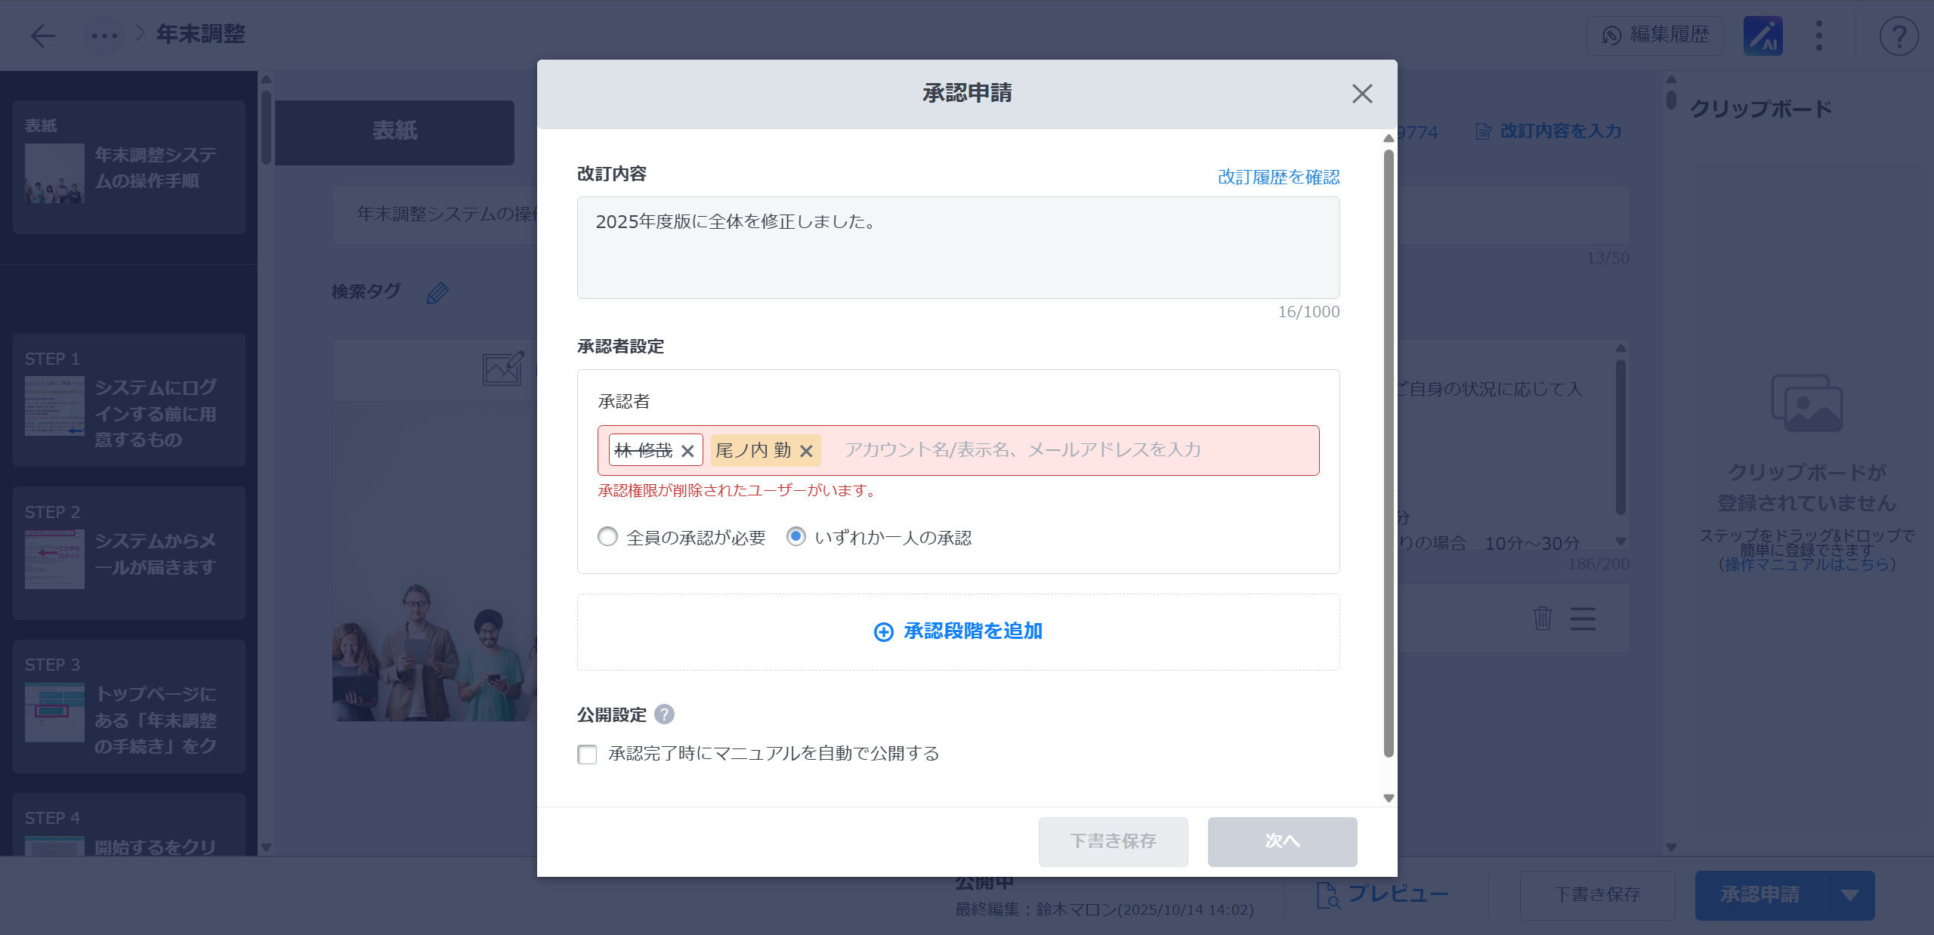1934x935 pixels.
Task: Open STEP 2 item in sidebar
Action: (128, 553)
